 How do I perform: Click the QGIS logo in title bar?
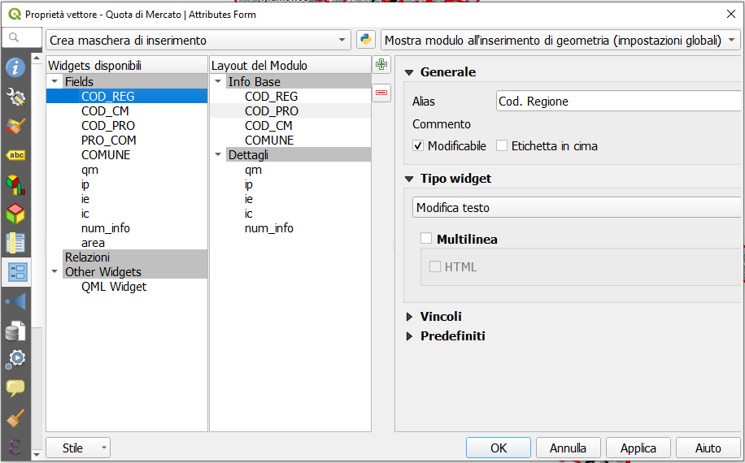15,15
